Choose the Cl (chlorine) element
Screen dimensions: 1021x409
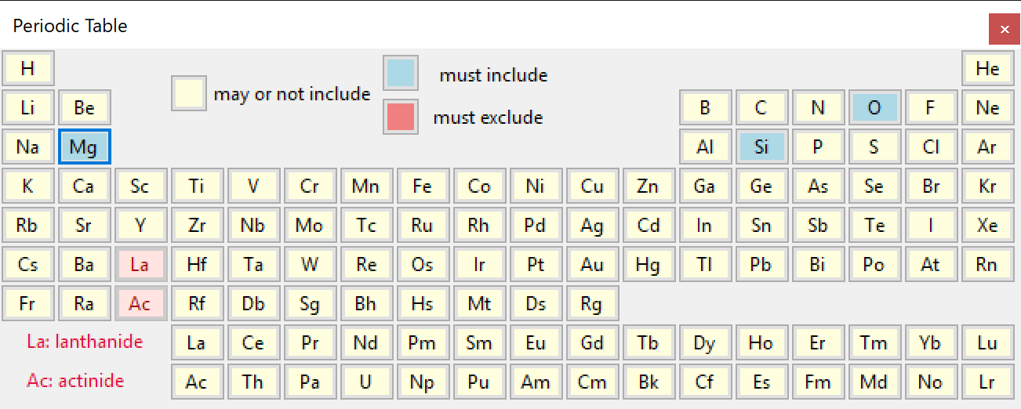point(931,147)
